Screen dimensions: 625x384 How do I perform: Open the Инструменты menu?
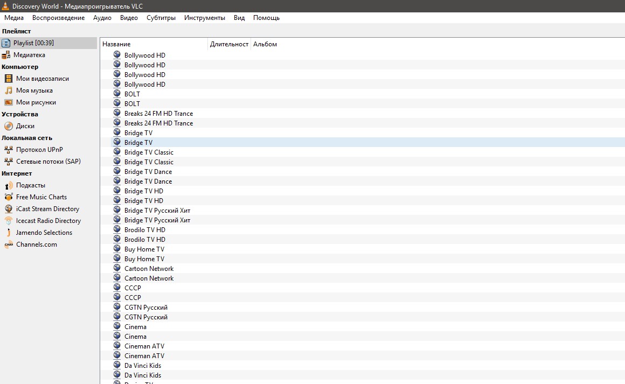coord(204,18)
